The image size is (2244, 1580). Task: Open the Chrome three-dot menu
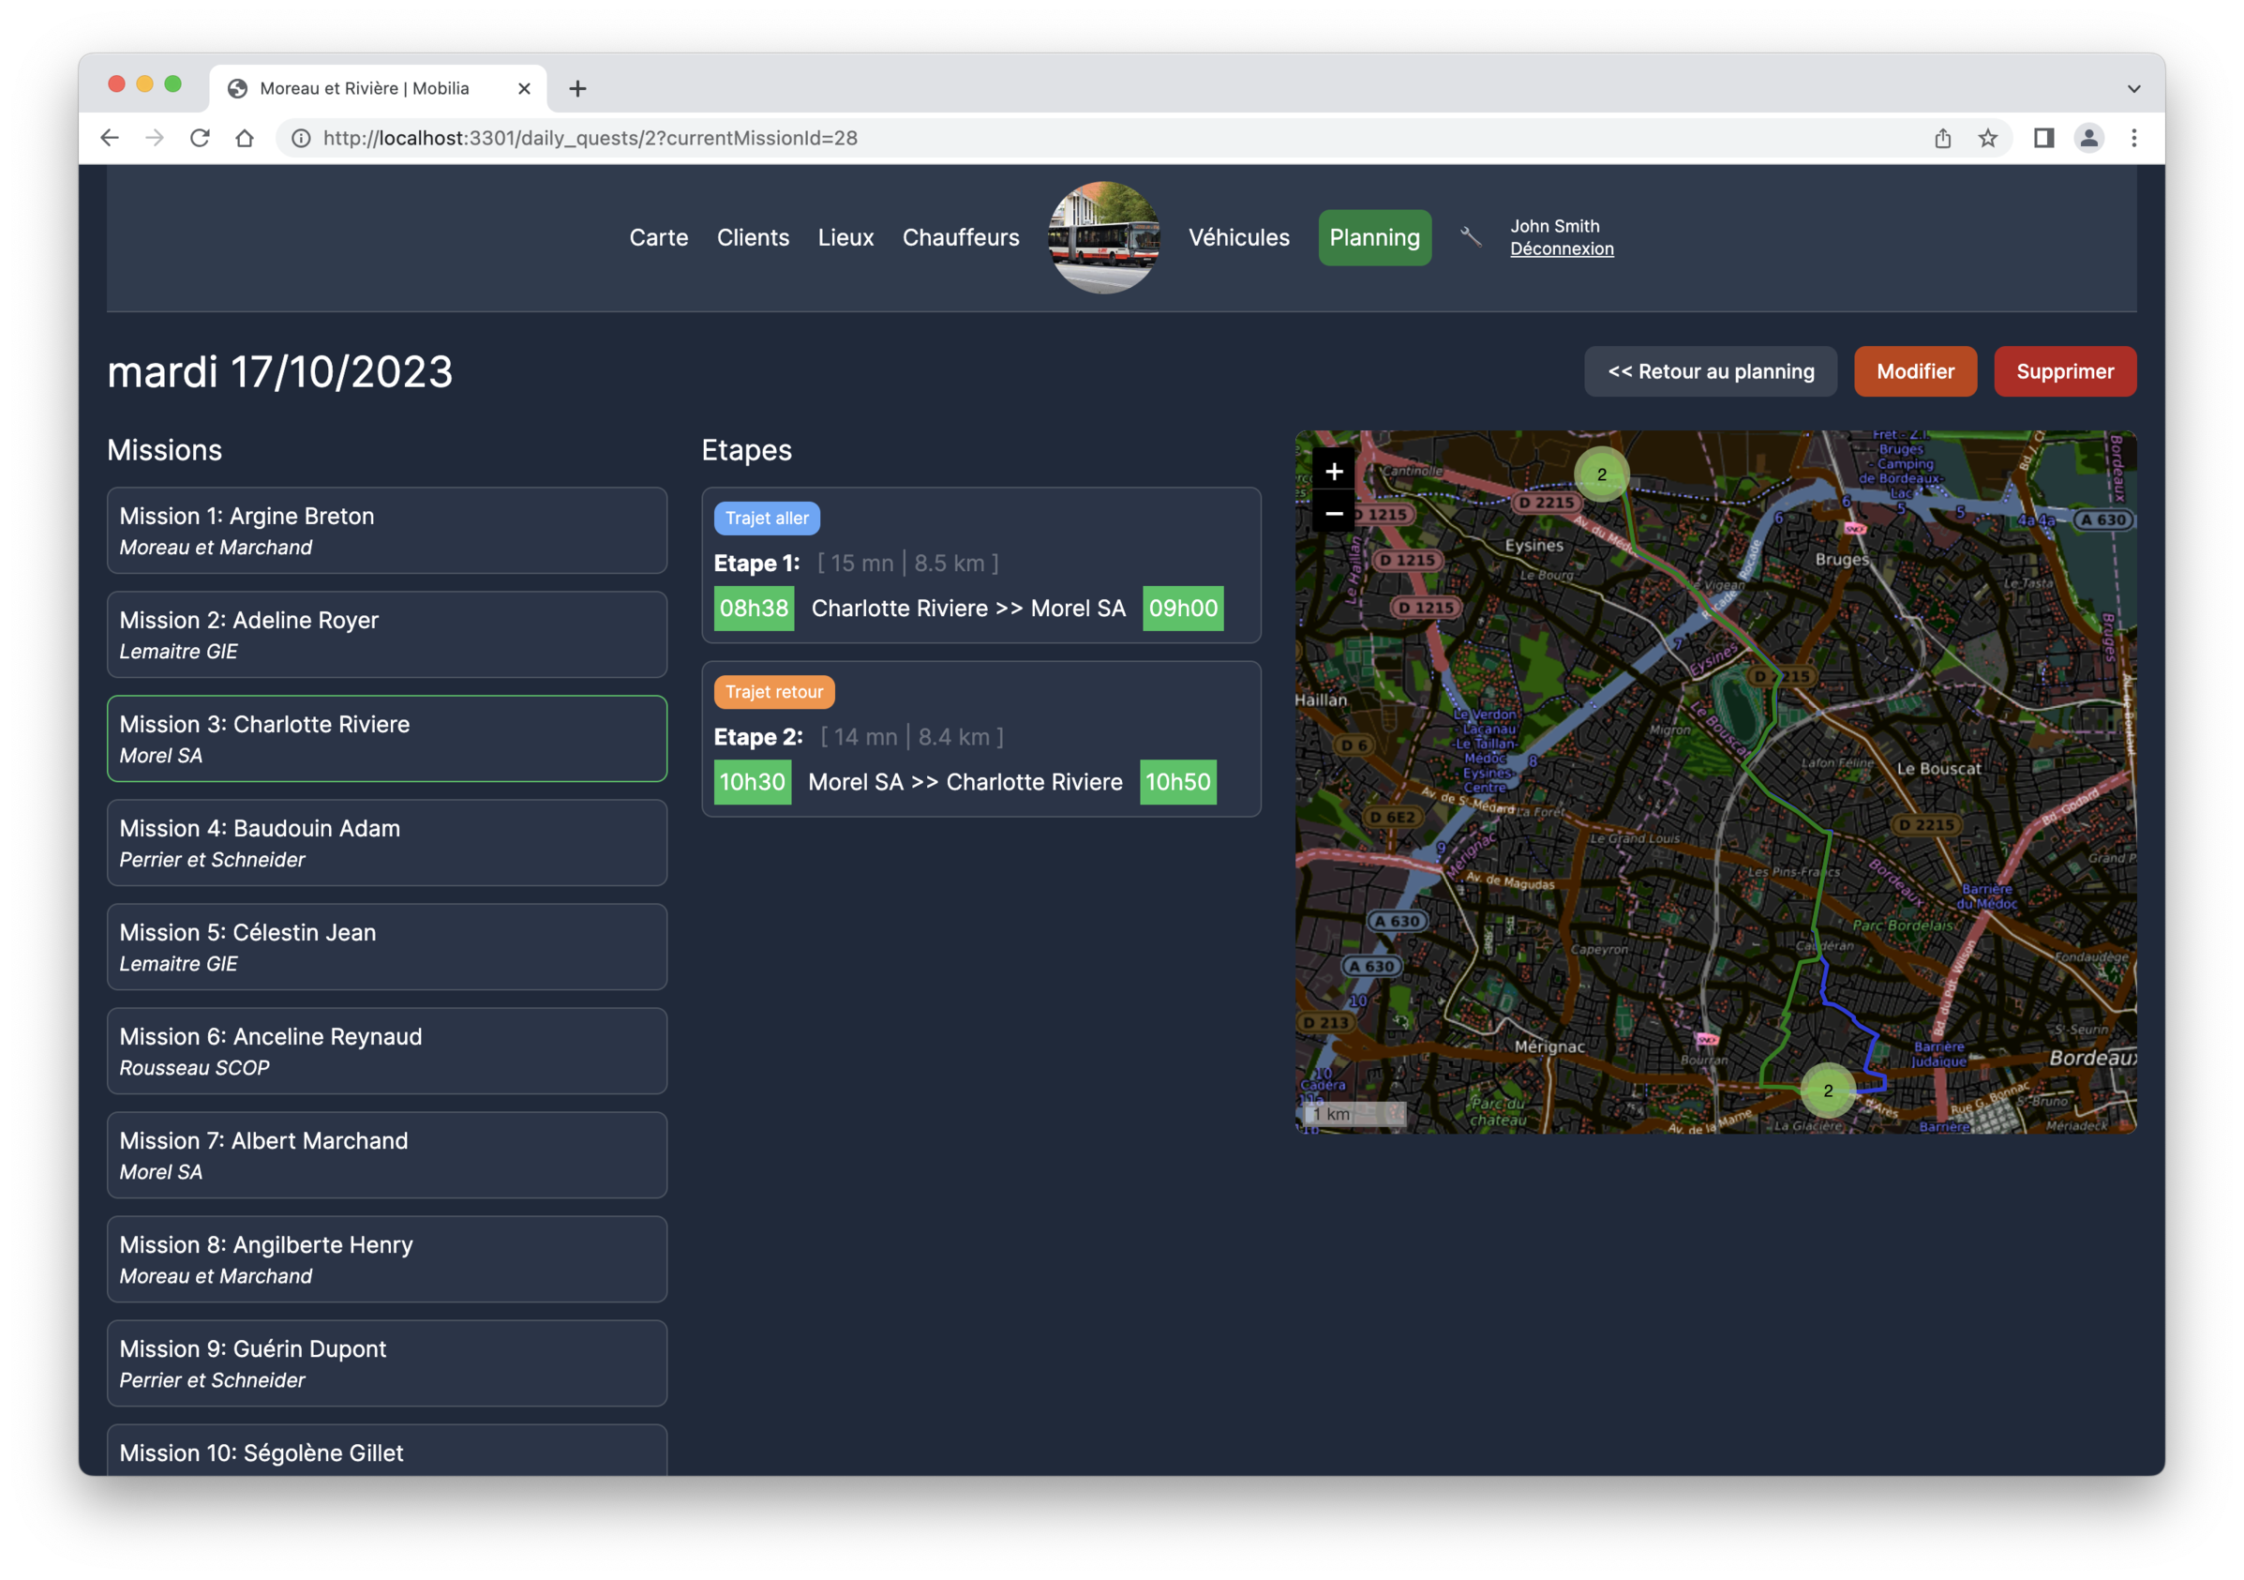(x=2133, y=138)
